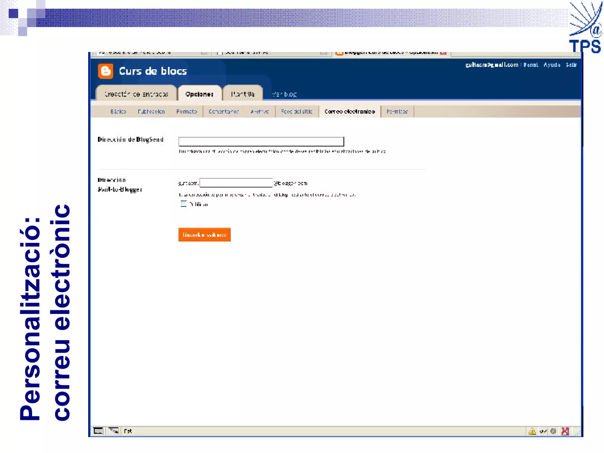Image resolution: width=604 pixels, height=453 pixels.
Task: Click the second status bar mail icon
Action: tap(113, 431)
